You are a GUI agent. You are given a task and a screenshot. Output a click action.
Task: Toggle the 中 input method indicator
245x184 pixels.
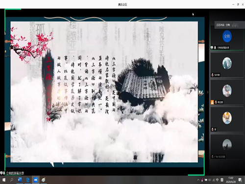tap(217, 180)
